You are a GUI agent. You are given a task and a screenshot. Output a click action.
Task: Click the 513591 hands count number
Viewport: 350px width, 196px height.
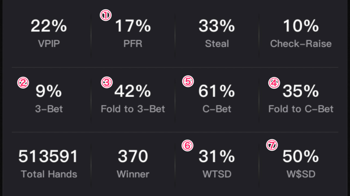[x=49, y=156]
